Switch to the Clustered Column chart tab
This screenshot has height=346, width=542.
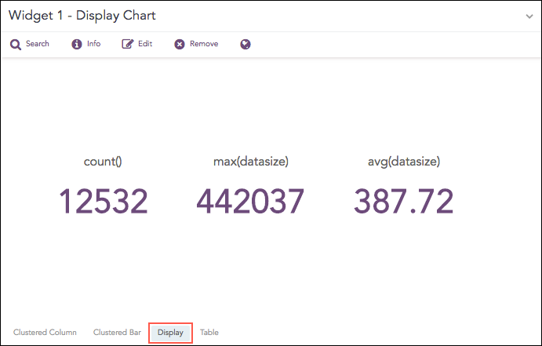(x=45, y=333)
